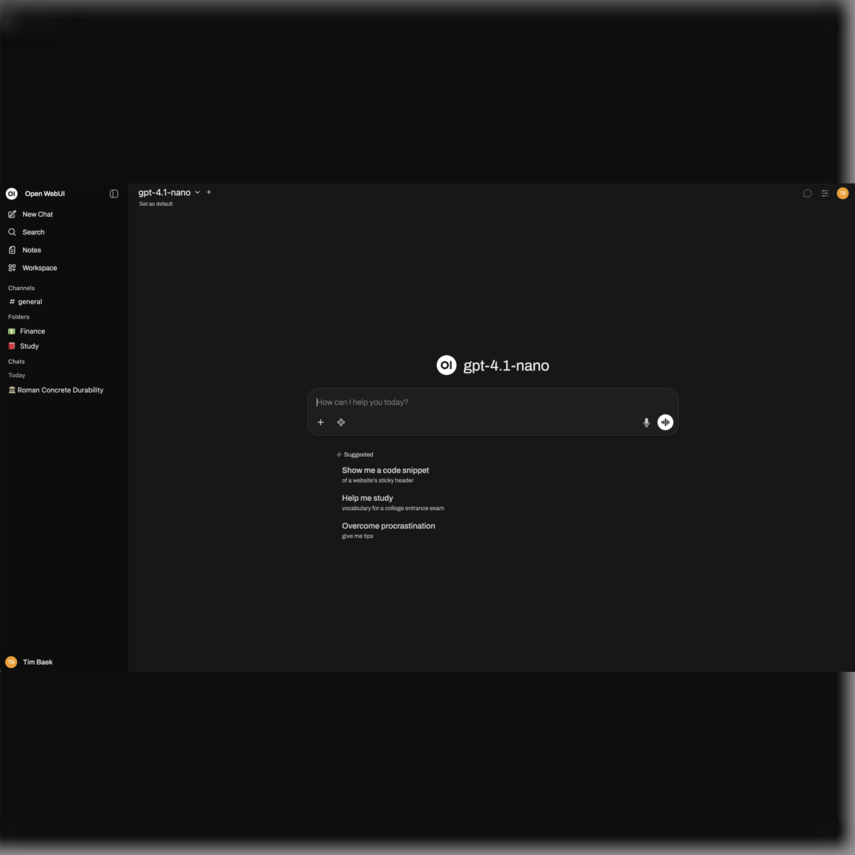855x855 pixels.
Task: Click the Workspace grid icon
Action: (12, 268)
